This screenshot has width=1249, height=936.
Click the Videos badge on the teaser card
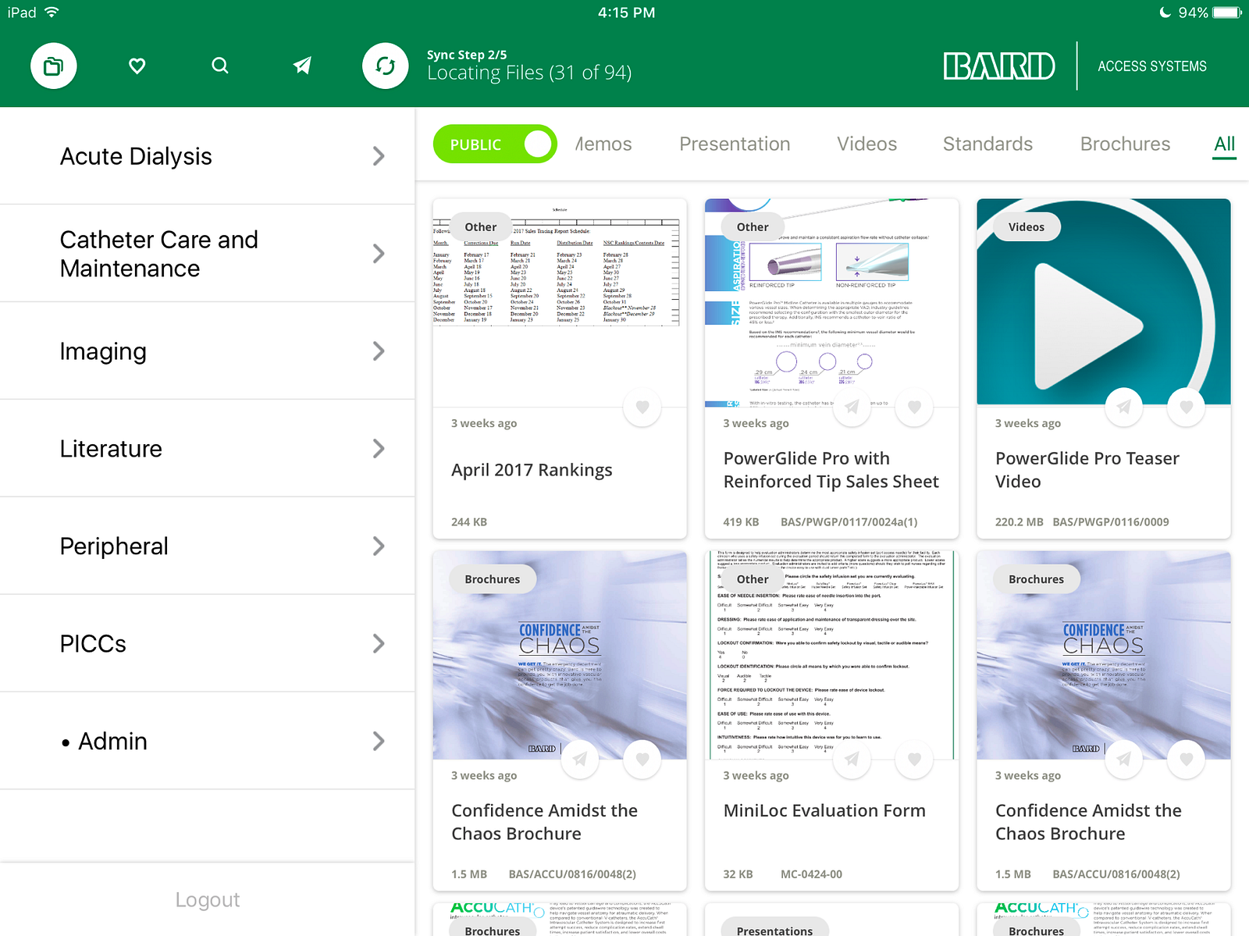point(1026,227)
